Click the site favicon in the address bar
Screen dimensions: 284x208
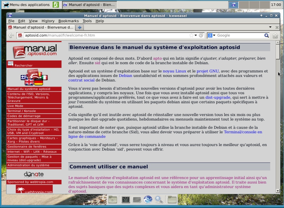(20, 35)
